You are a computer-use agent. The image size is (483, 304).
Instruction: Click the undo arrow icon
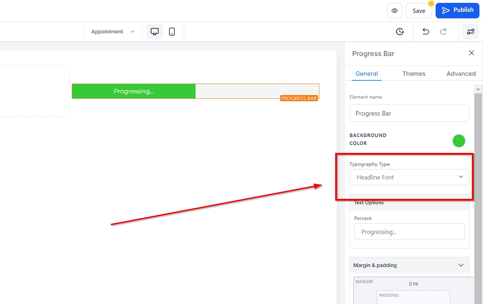pyautogui.click(x=426, y=32)
